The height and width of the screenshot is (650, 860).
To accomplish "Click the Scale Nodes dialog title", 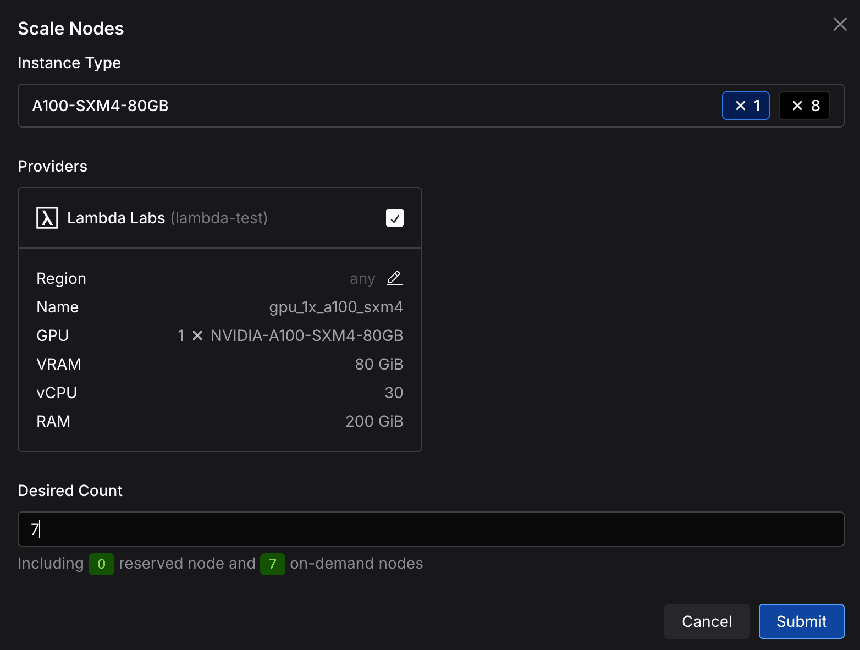I will click(71, 29).
